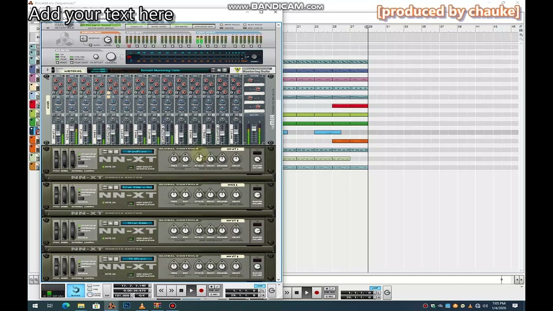
Task: Open File Explorer from the taskbar
Action: [x=81, y=306]
